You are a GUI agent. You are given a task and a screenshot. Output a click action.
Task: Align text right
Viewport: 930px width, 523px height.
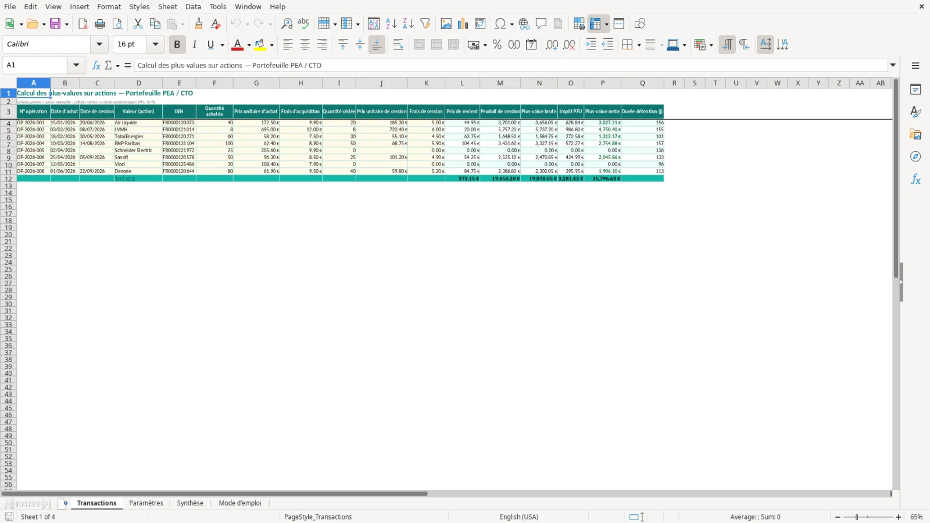(322, 45)
